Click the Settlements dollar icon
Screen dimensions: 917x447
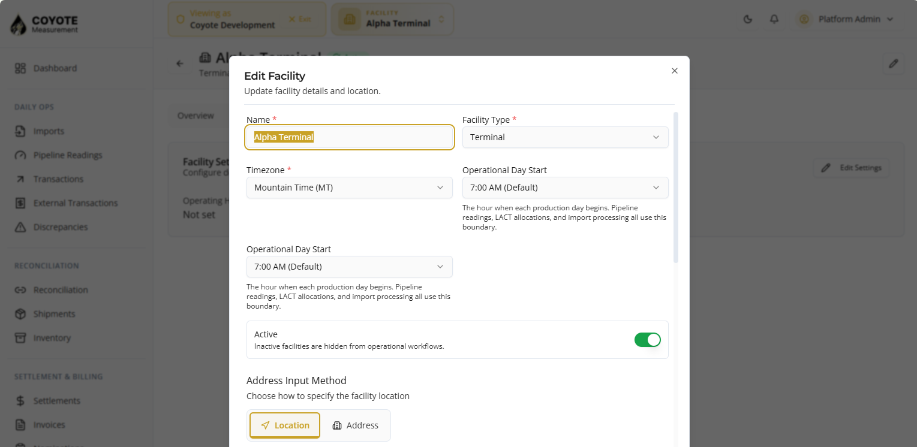coord(20,401)
